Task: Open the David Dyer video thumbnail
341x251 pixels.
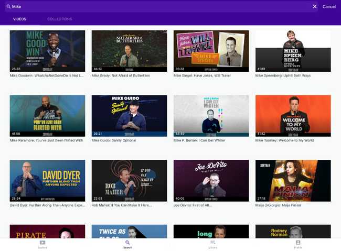Action: point(47,181)
